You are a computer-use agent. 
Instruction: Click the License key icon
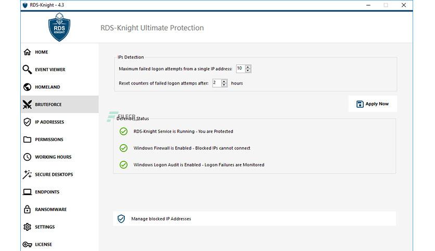click(27, 244)
